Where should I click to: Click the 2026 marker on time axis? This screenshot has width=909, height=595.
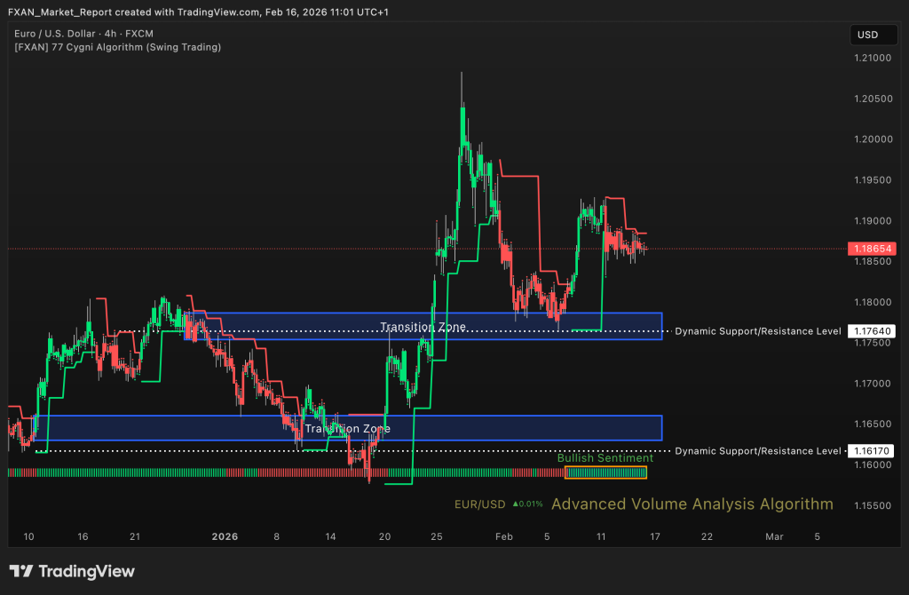tap(225, 536)
